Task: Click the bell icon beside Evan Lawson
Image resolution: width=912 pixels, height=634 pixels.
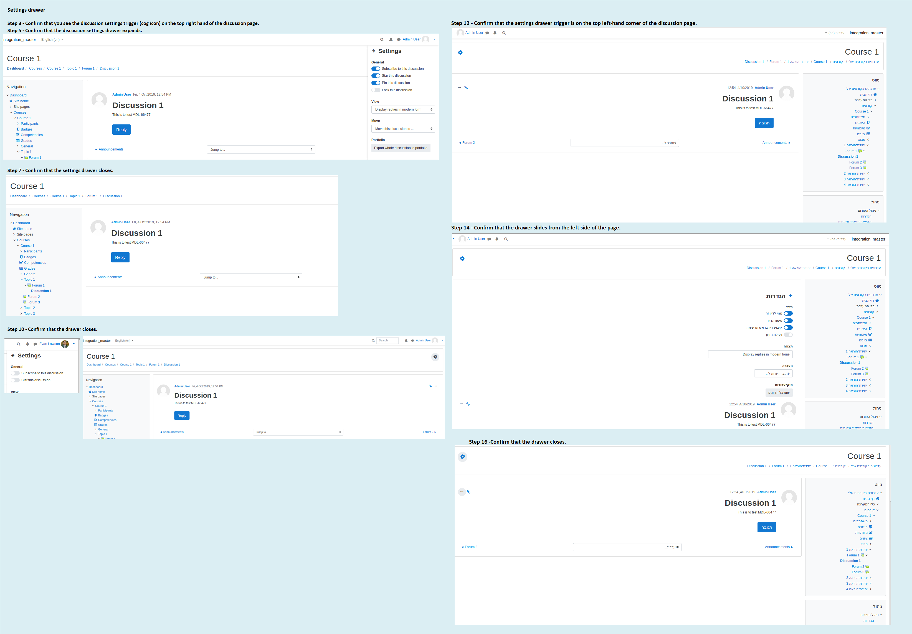Action: coord(27,344)
